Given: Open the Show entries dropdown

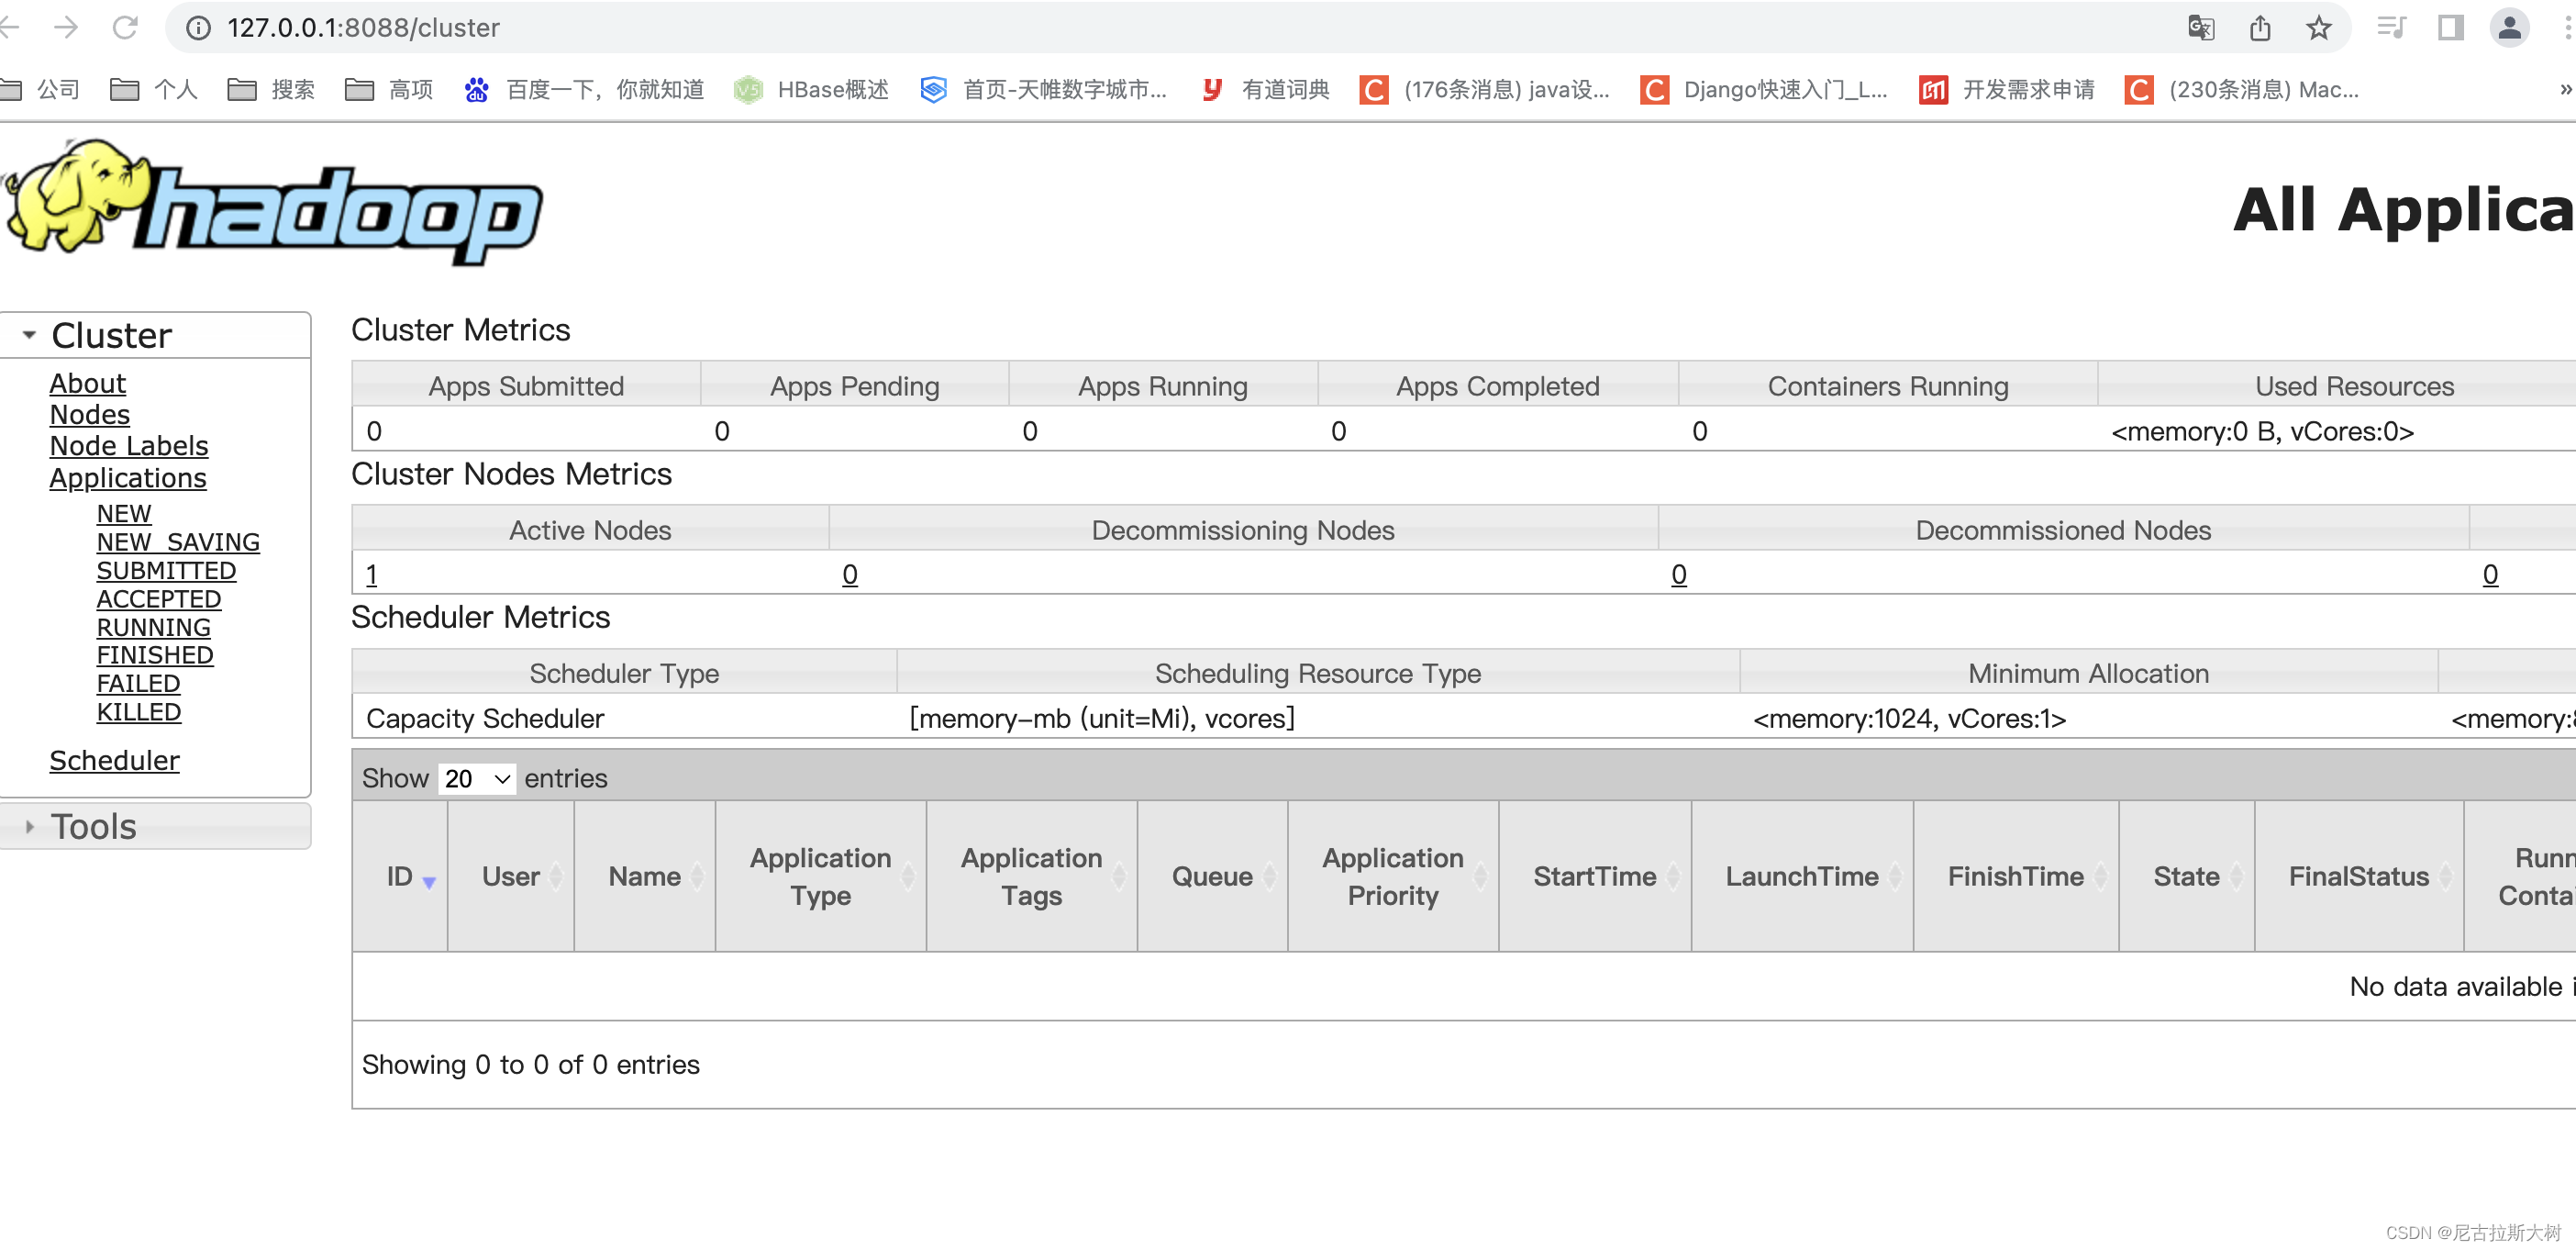Looking at the screenshot, I should [476, 777].
